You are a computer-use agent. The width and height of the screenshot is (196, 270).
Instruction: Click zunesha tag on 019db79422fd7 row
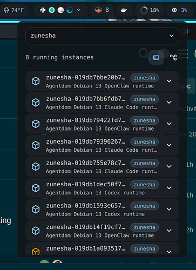tap(145, 120)
